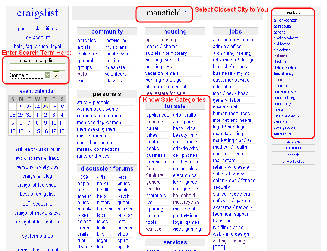This screenshot has width=327, height=251.
Task: Open strictly platonic personals
Action: [93, 102]
